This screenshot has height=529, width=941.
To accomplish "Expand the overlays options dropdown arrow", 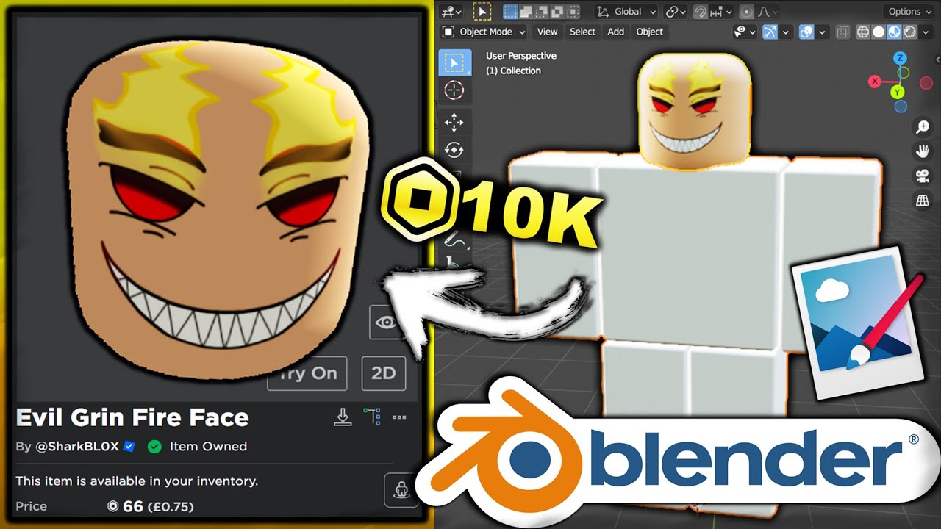I will coord(823,32).
